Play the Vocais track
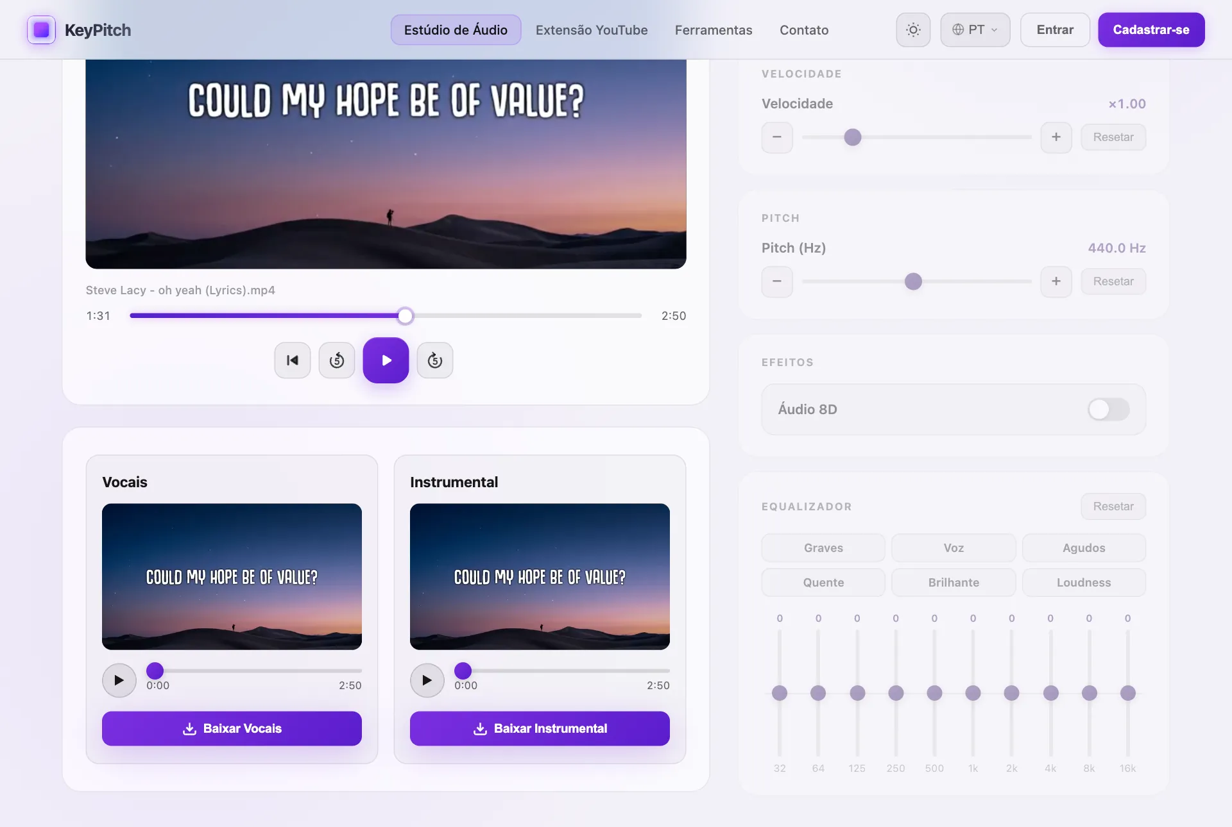The image size is (1232, 827). (119, 680)
